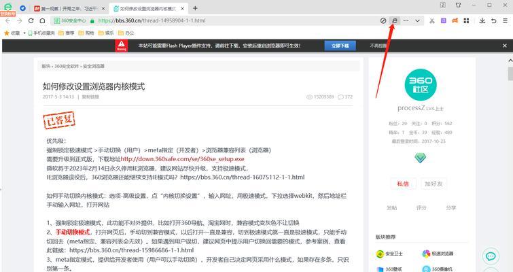The height and width of the screenshot is (272, 513).
Task: Open the 安全卫士 recommended board
Action: click(x=389, y=254)
